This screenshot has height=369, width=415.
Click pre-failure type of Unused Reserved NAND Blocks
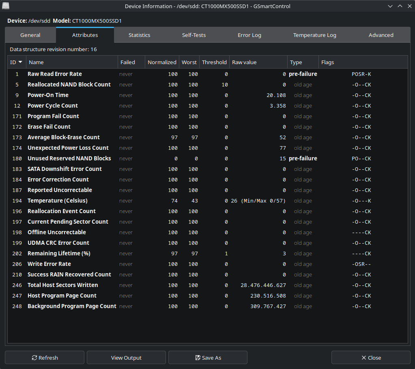[303, 158]
